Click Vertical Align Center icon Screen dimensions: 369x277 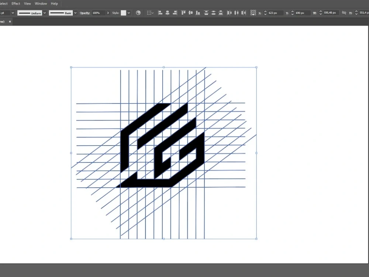191,13
